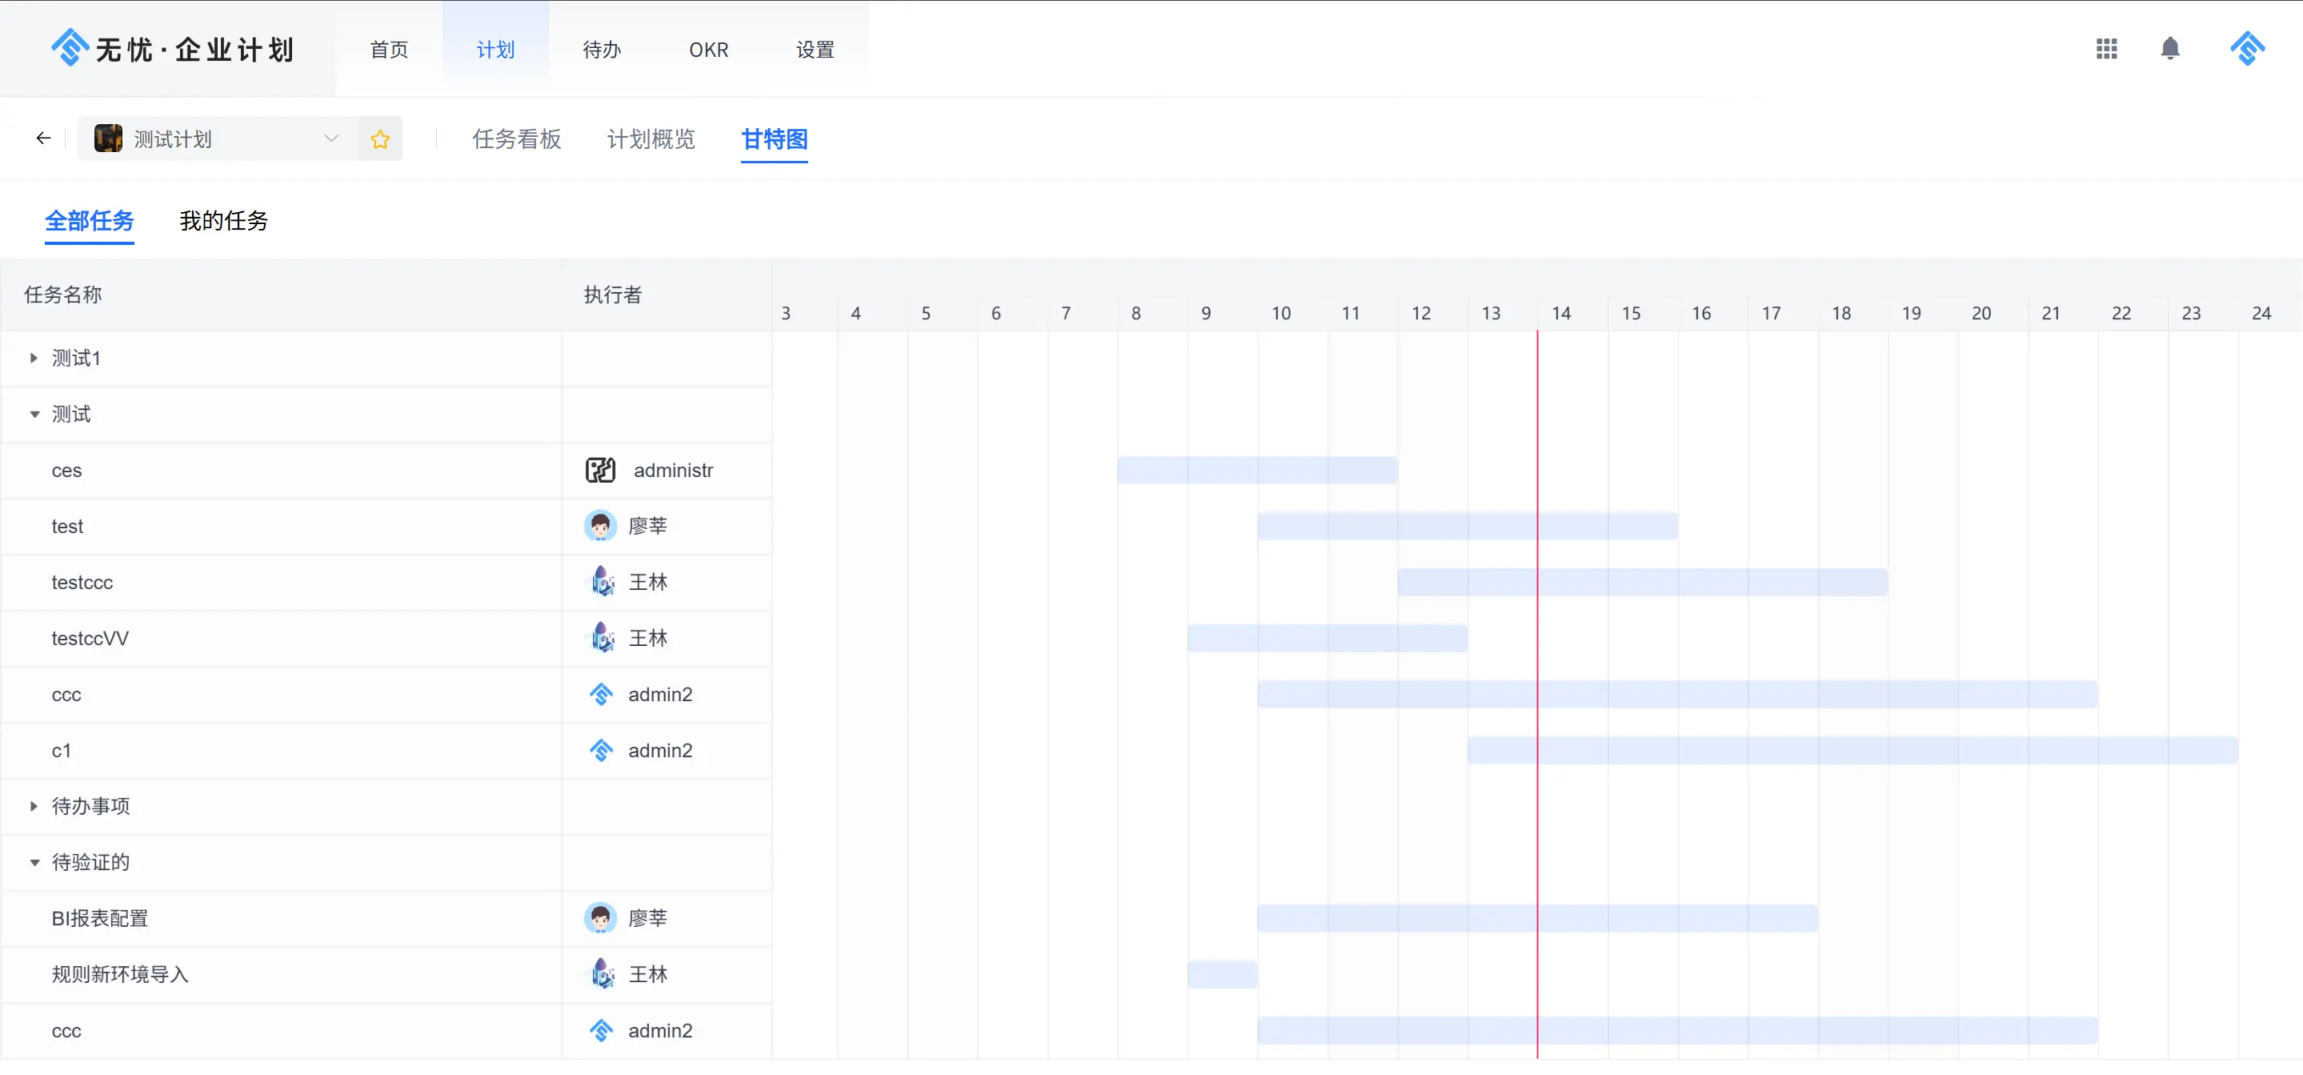The image size is (2303, 1075).
Task: Expand the 测试1 task group
Action: [x=34, y=358]
